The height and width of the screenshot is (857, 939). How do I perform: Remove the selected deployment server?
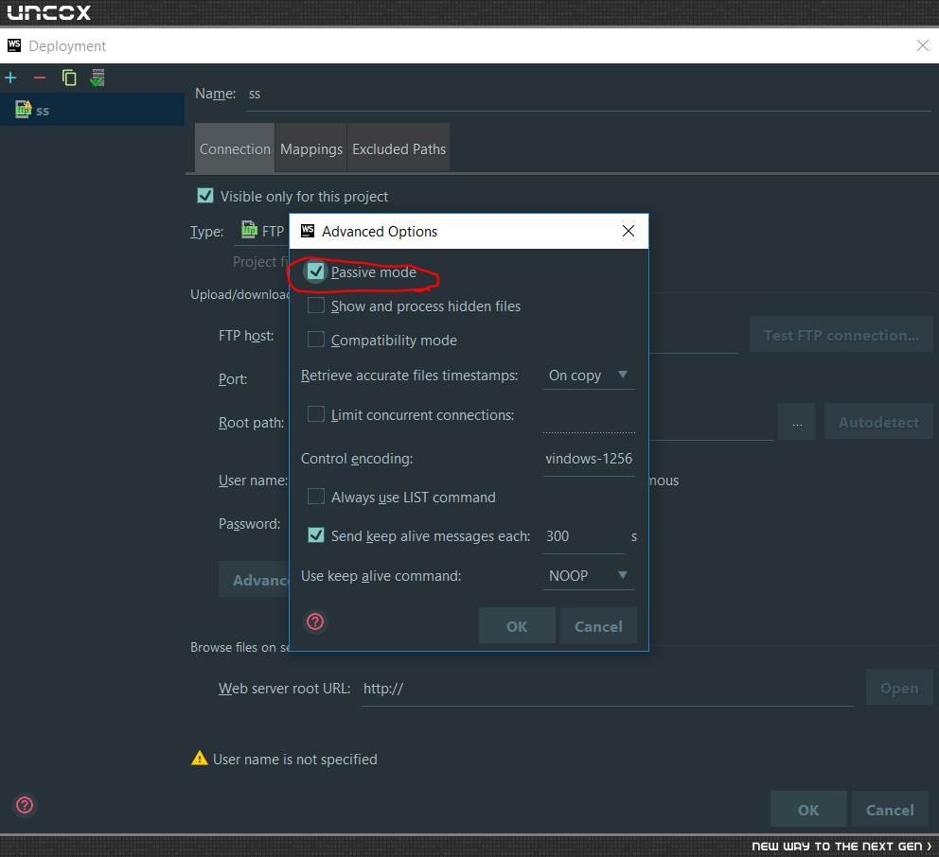(40, 78)
